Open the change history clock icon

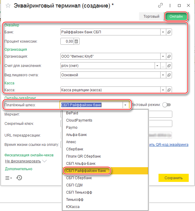[19, 178]
